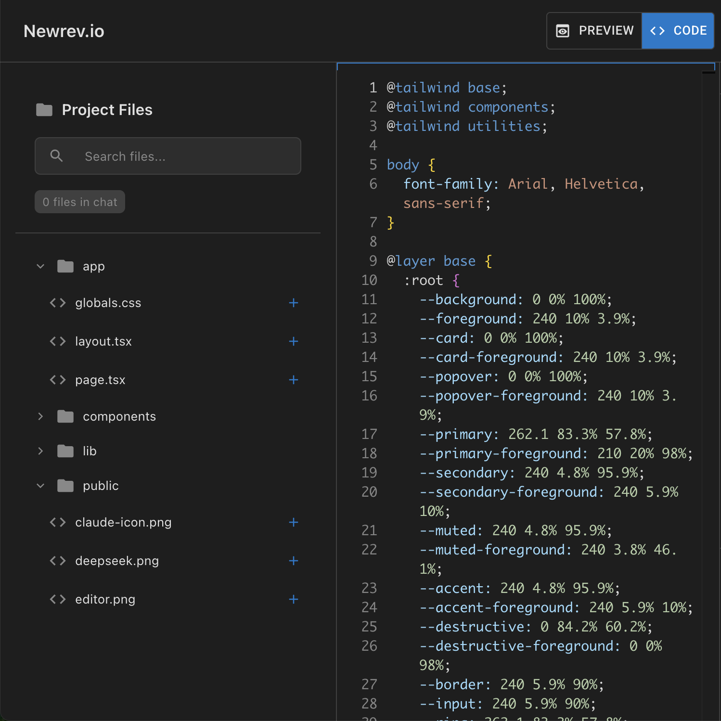Click the Project Files heading
Screen dimensions: 721x721
tap(107, 110)
